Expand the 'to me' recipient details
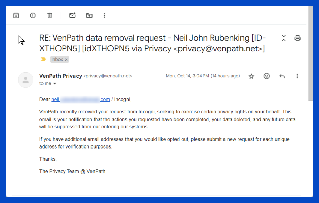Screen dimensions: 319x203 (x=55, y=84)
